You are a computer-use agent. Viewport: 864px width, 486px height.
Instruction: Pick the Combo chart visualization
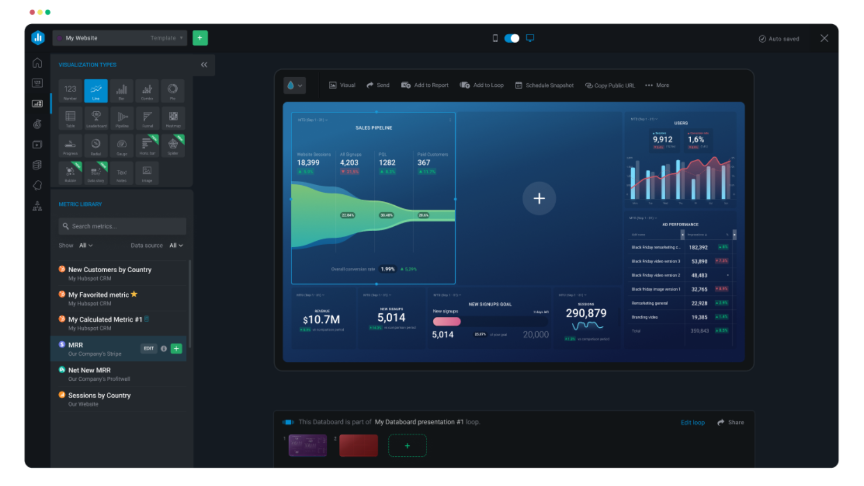(147, 91)
